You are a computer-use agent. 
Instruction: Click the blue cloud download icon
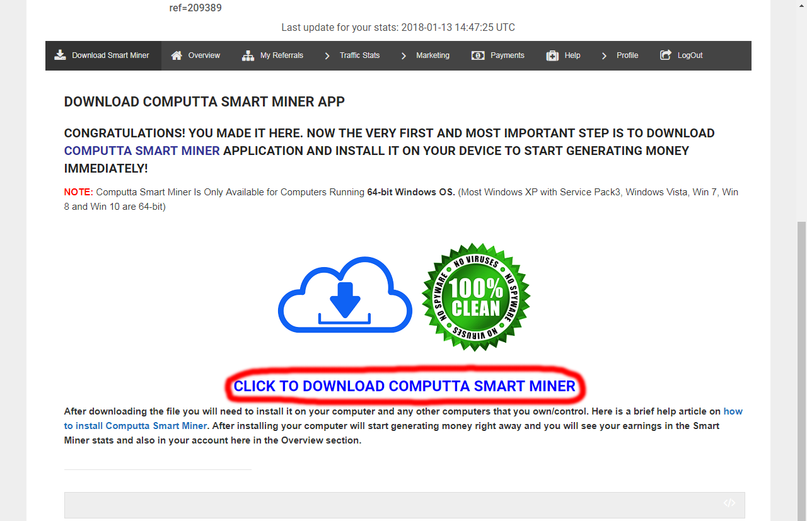345,294
